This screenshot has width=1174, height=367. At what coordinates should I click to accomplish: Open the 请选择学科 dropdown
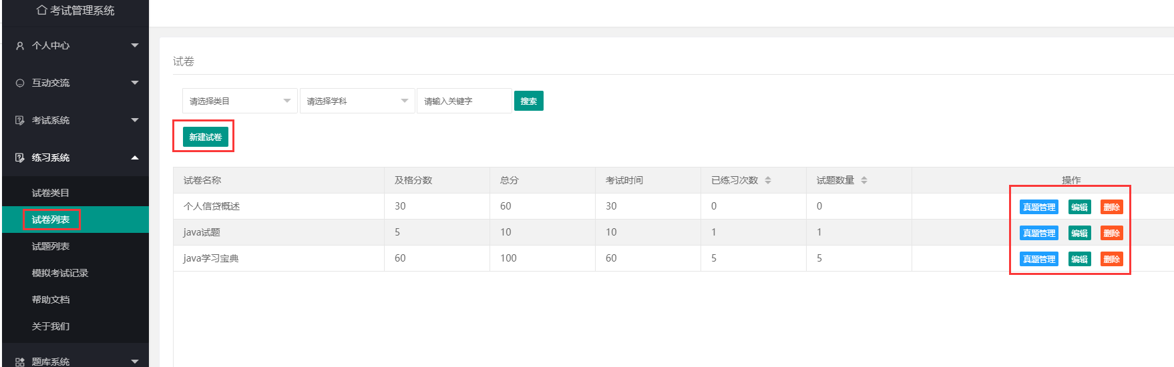click(x=357, y=101)
